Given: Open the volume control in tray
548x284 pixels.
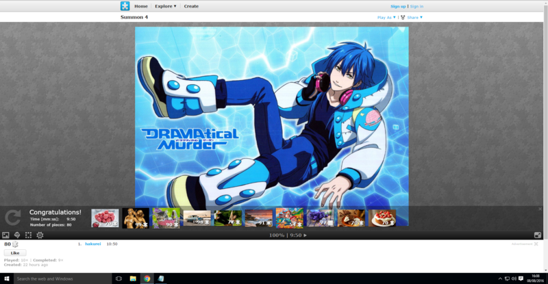Looking at the screenshot, I should pos(514,279).
